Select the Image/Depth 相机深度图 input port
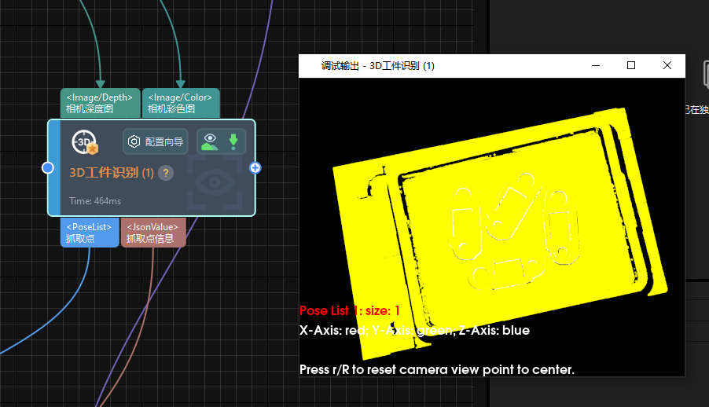Screen dimensions: 709x407 coord(101,103)
